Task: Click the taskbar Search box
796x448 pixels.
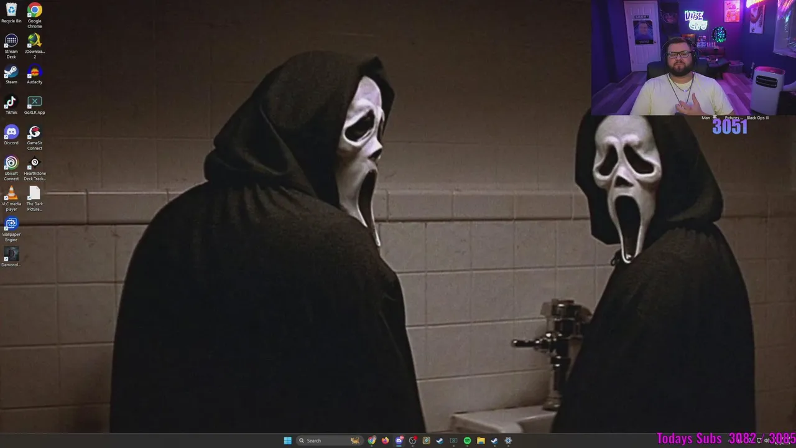Action: [330, 441]
